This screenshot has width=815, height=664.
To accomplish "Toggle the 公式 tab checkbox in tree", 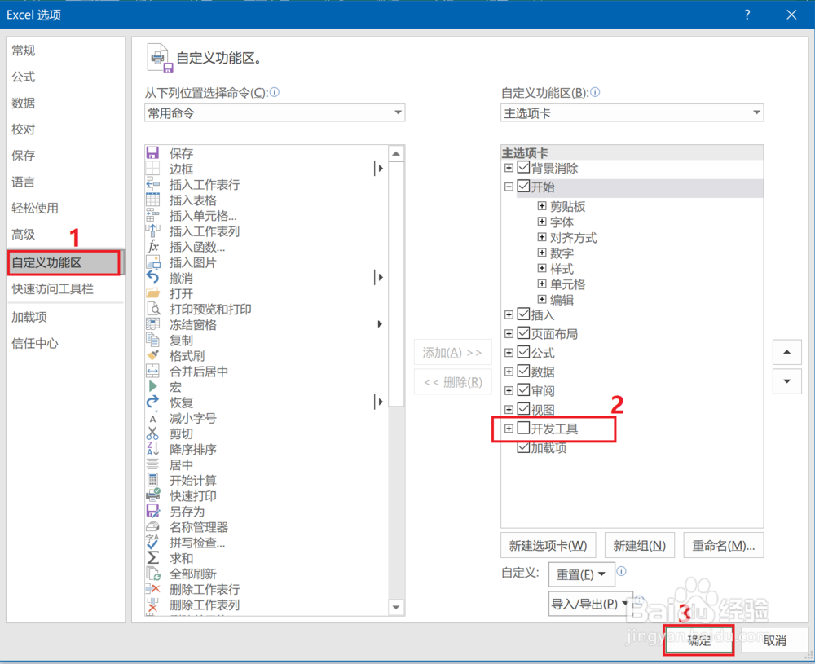I will (523, 352).
